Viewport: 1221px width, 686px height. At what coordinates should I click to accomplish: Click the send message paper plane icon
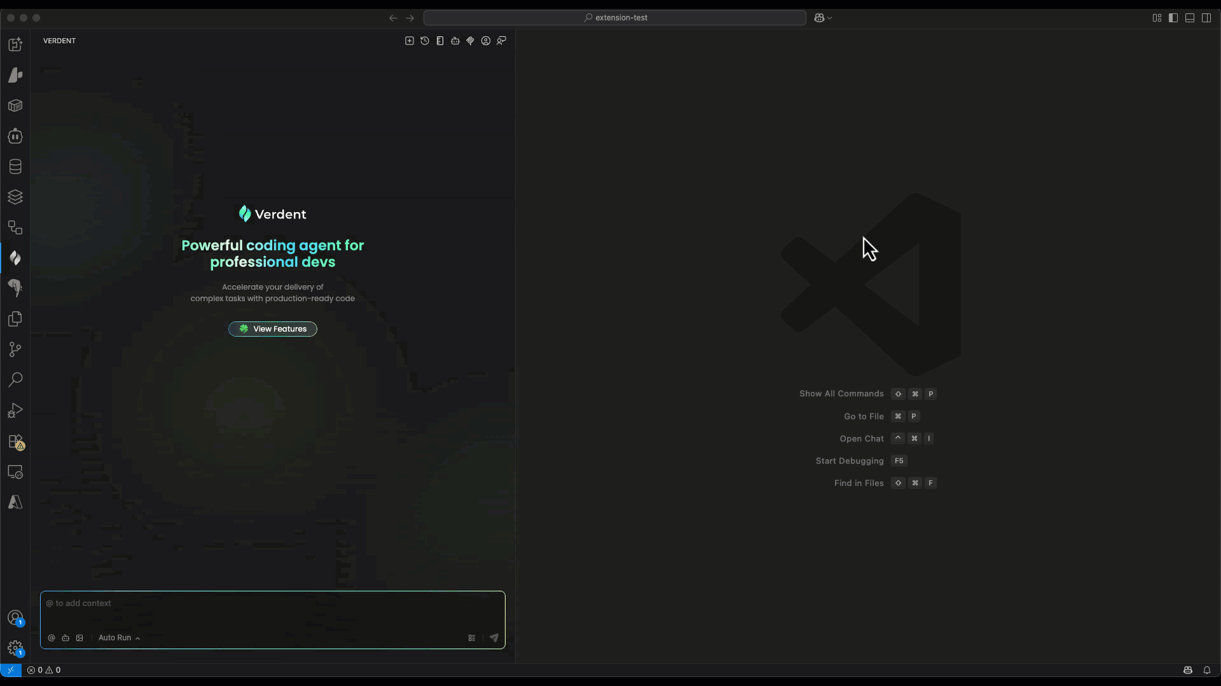pyautogui.click(x=494, y=638)
